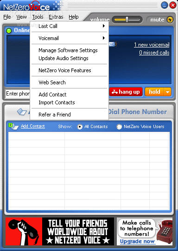Open the Help menu
The height and width of the screenshot is (251, 178).
tap(74, 17)
